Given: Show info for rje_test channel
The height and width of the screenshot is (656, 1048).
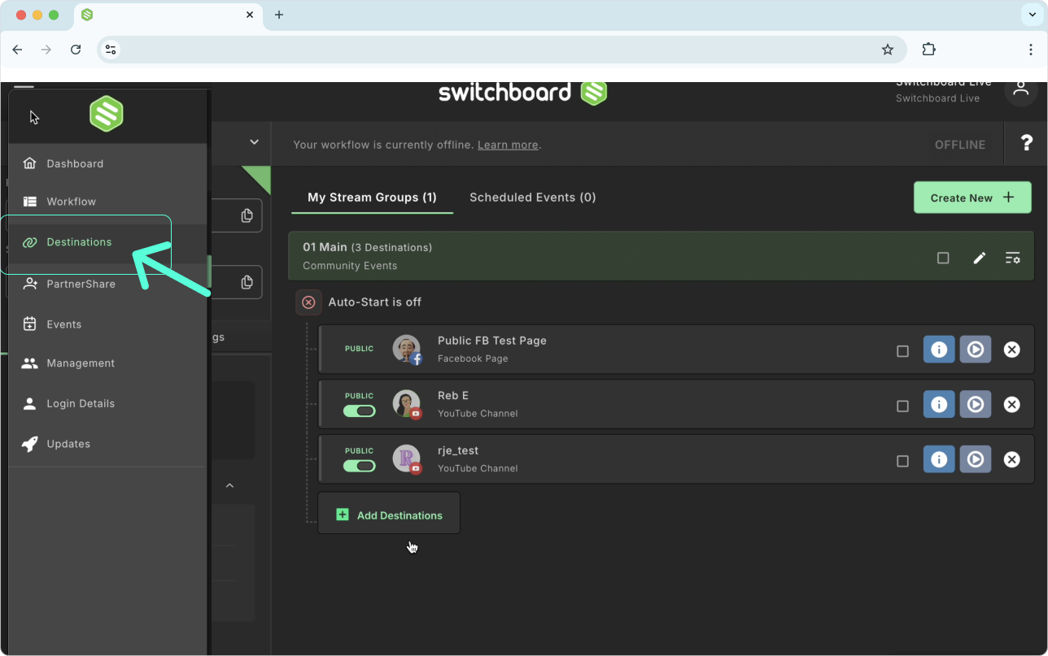Looking at the screenshot, I should pos(939,459).
